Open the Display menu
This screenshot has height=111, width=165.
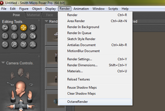51,9
